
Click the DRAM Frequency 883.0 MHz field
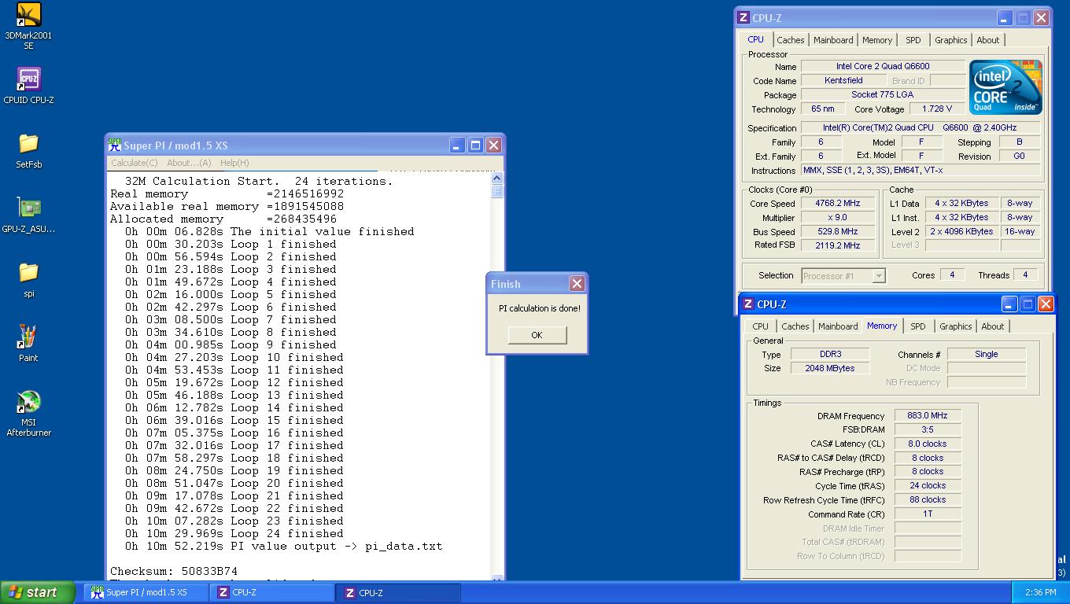pos(928,415)
